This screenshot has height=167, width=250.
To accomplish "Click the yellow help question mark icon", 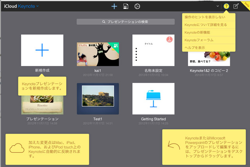I will coord(226,6).
